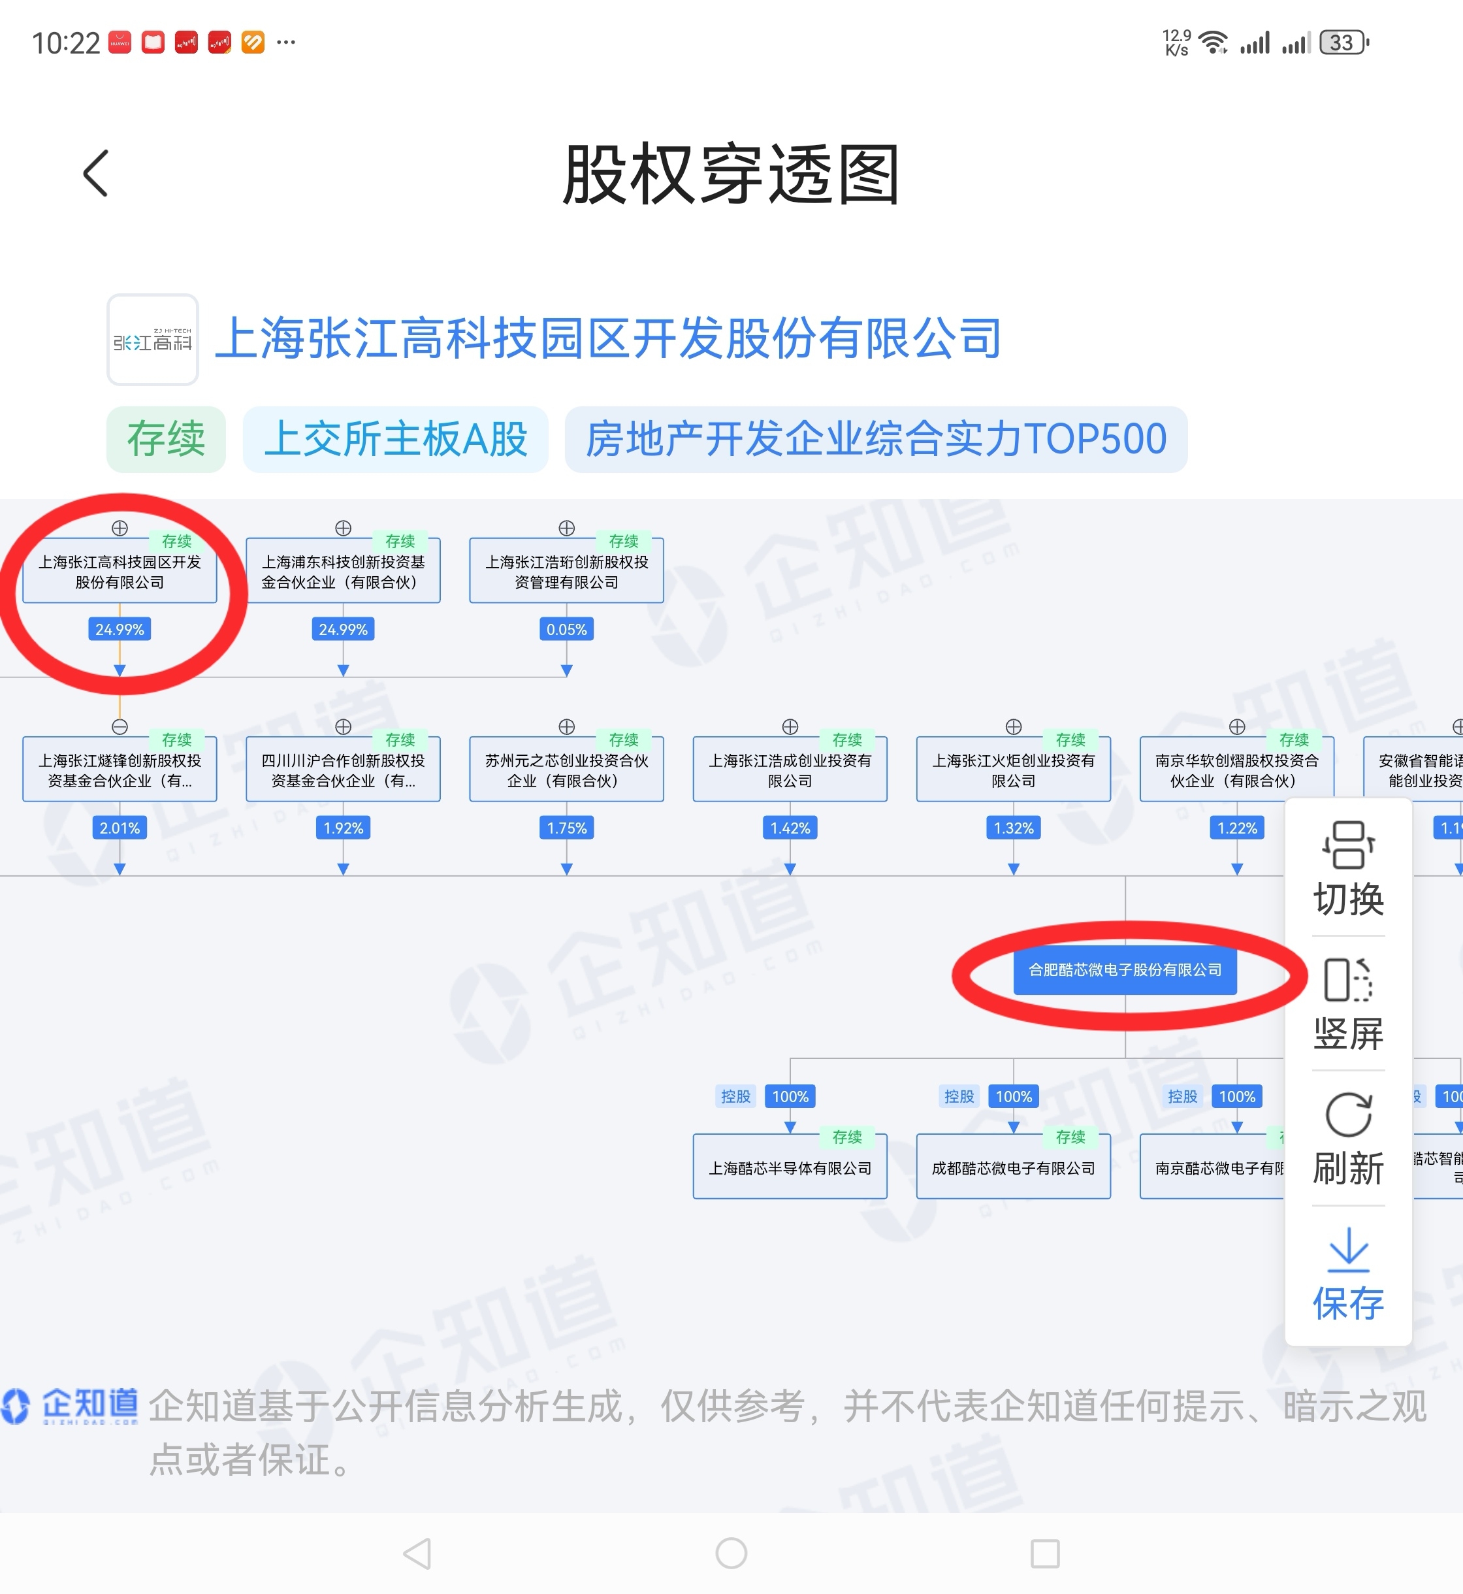Image resolution: width=1463 pixels, height=1594 pixels.
Task: Collapse 上海张江燧锋创新股权投资 node minus
Action: point(120,727)
